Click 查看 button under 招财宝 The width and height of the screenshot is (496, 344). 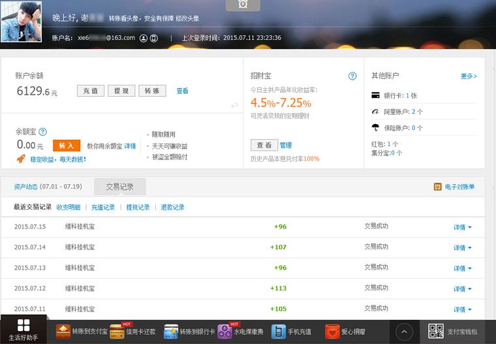pyautogui.click(x=264, y=146)
